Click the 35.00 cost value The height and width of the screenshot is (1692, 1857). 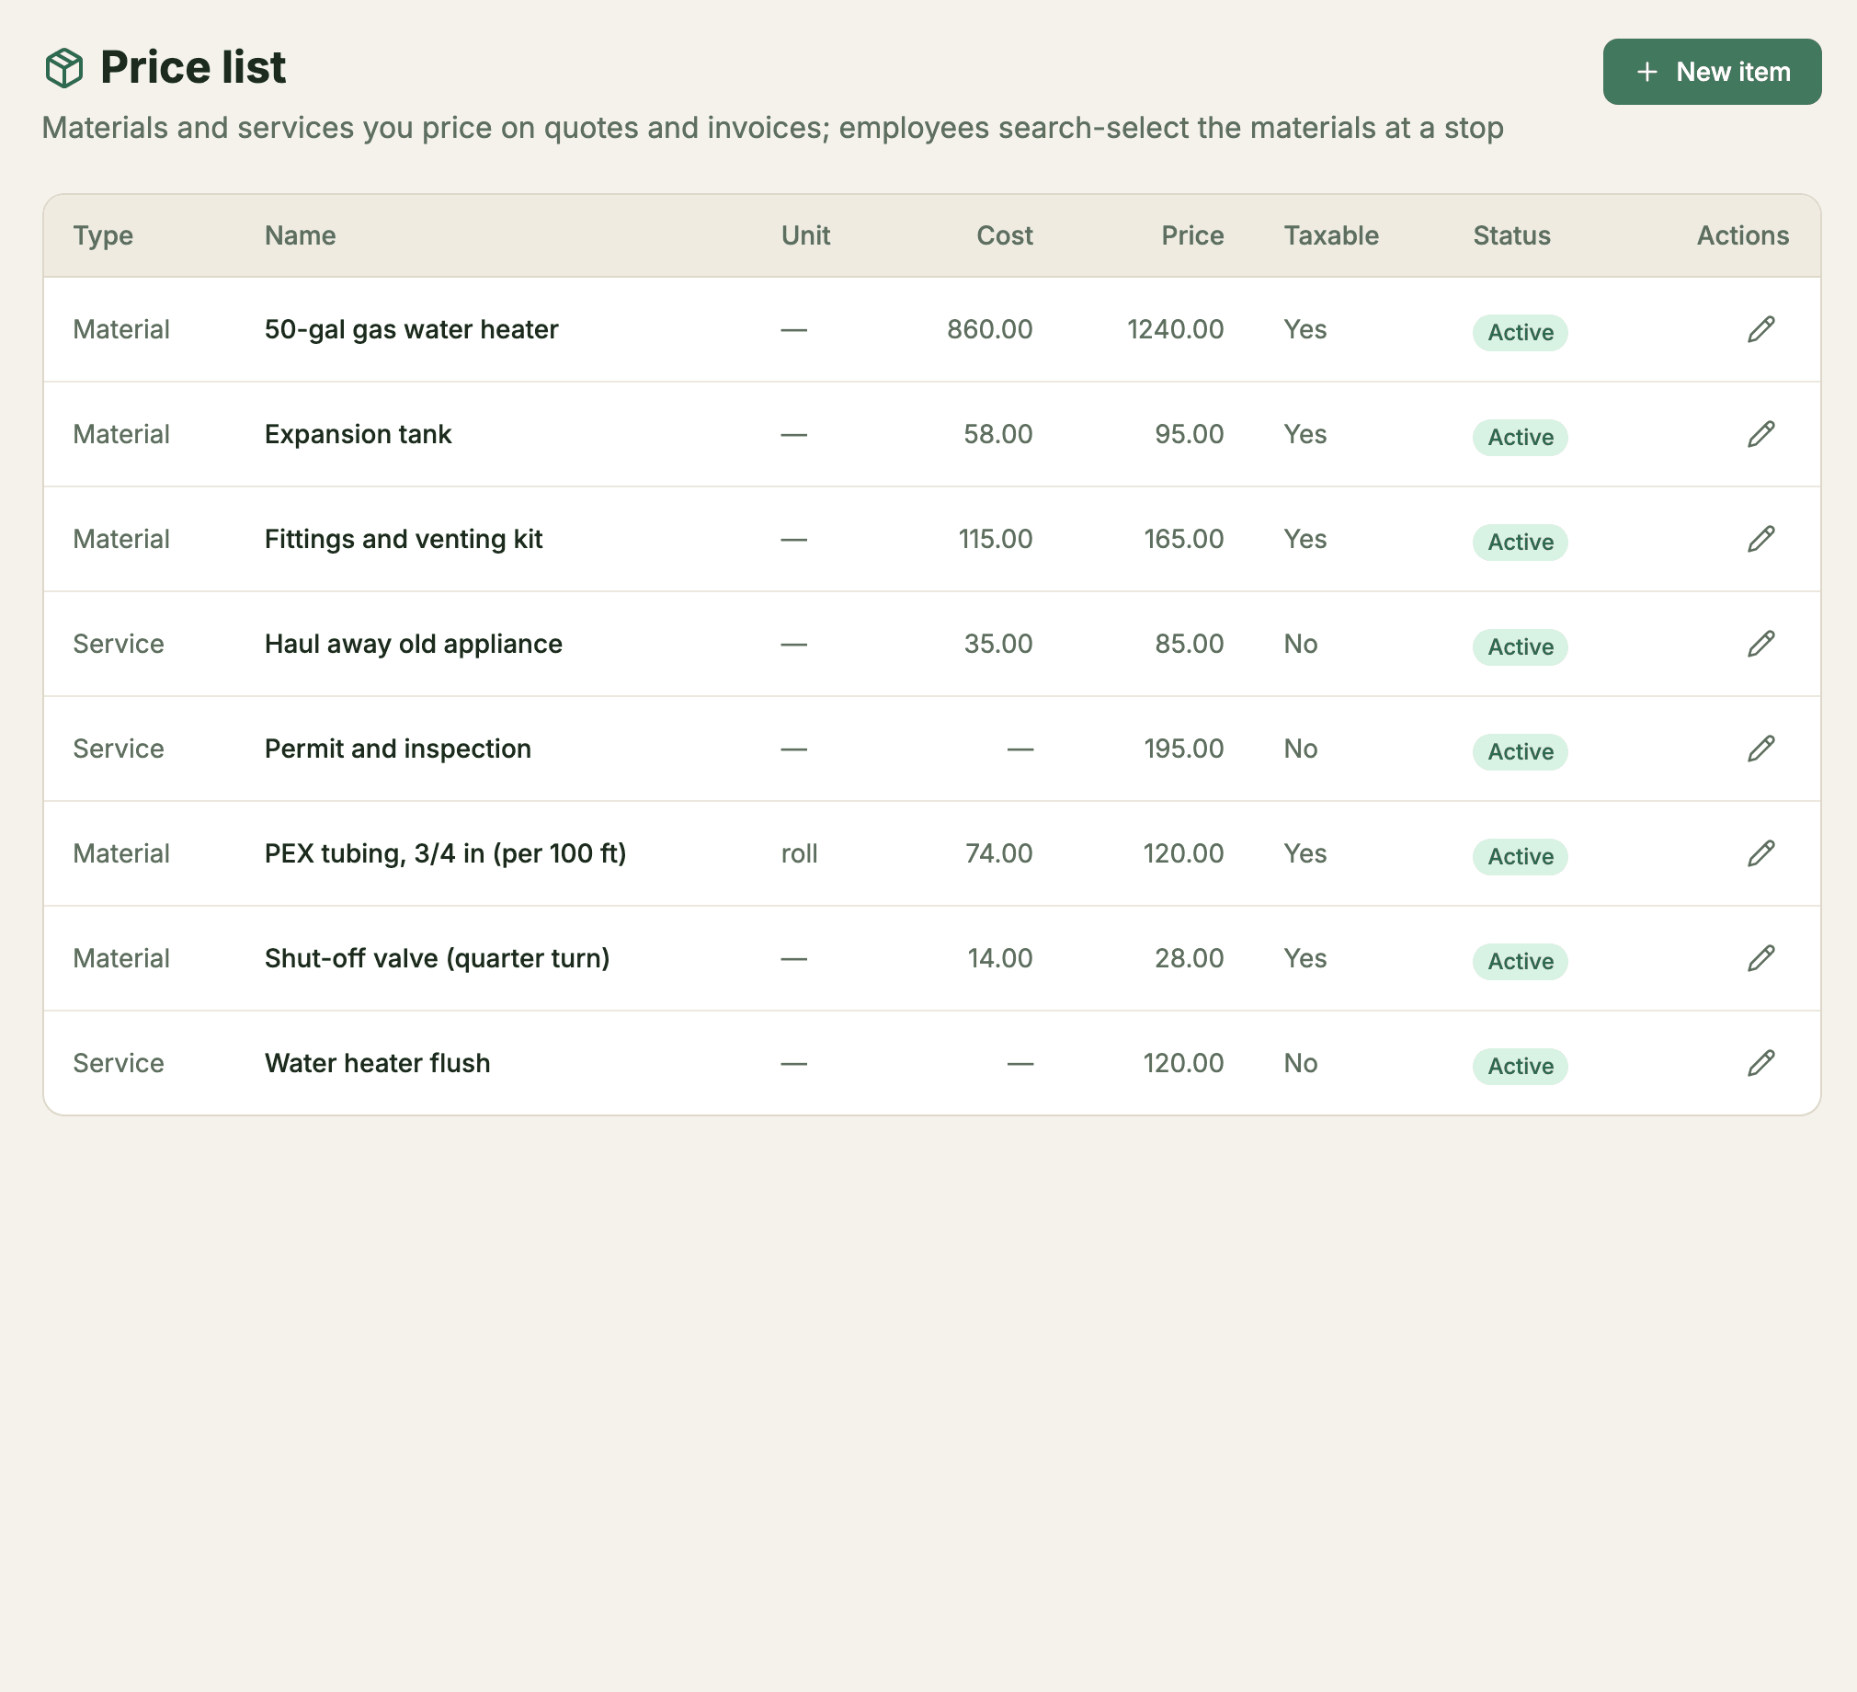(997, 645)
